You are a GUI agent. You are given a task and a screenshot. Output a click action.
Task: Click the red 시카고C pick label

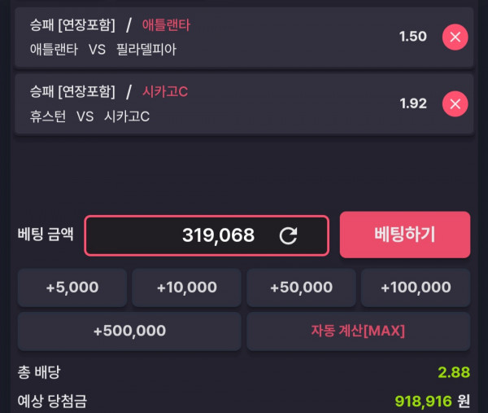[165, 91]
